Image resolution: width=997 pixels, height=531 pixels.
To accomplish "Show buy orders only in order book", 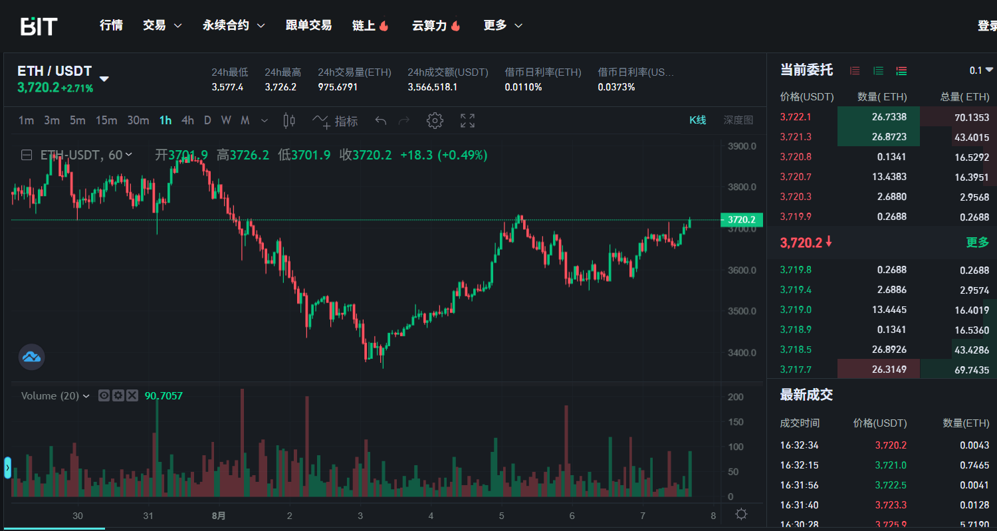I will 878,70.
